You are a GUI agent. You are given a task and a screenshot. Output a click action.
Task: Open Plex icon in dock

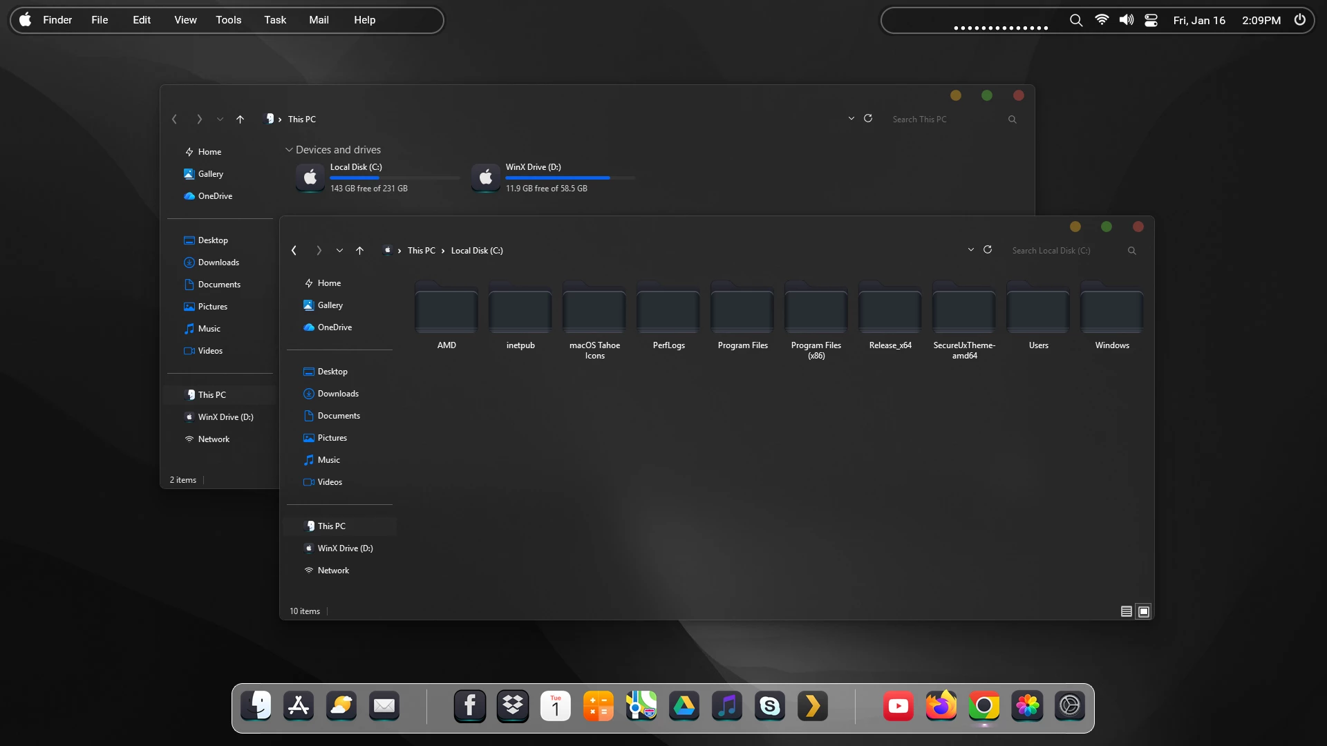(813, 706)
